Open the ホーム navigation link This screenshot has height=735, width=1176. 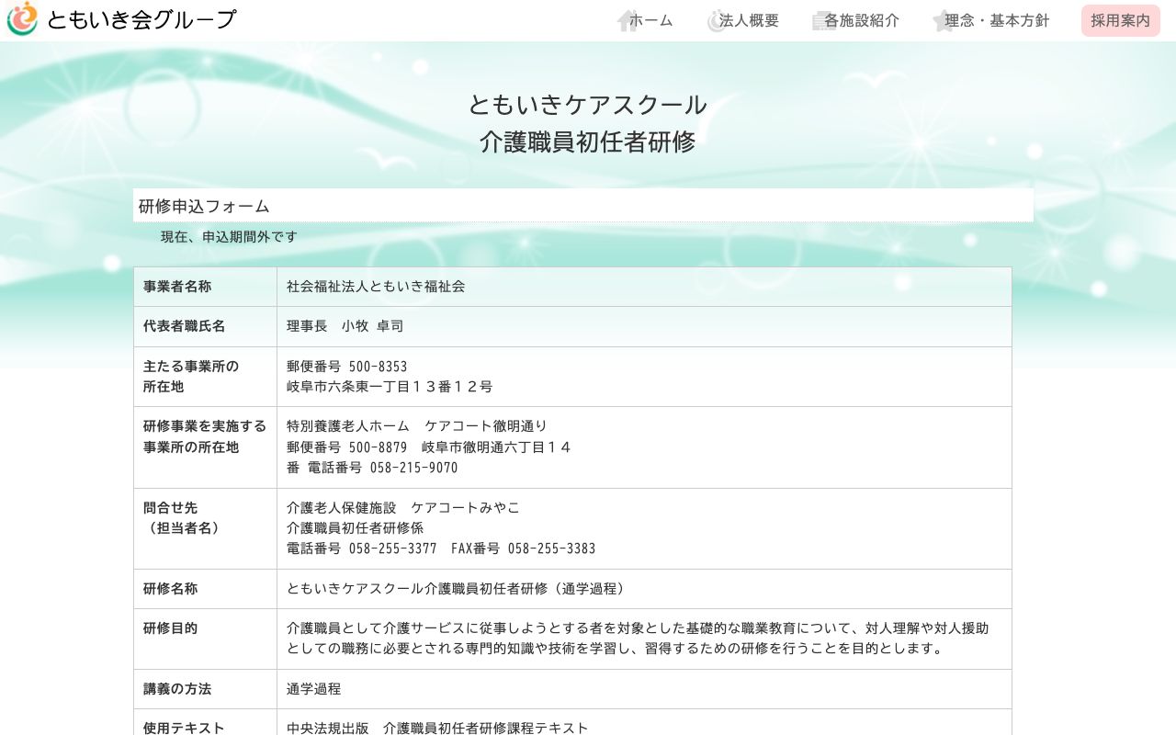(651, 20)
